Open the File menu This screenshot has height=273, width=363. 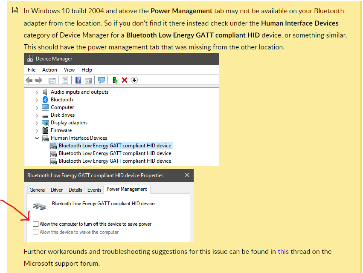pyautogui.click(x=32, y=69)
